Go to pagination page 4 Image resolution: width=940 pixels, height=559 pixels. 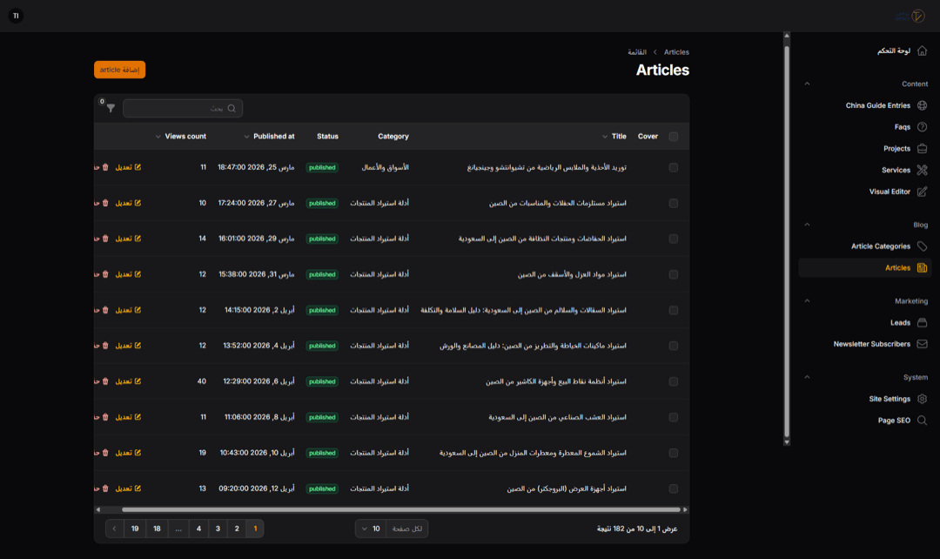[198, 529]
